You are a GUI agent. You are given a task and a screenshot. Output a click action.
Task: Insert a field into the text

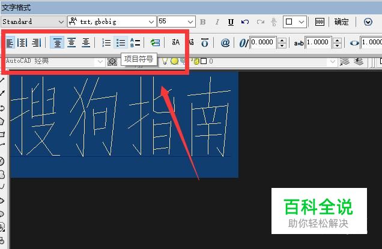tap(155, 42)
